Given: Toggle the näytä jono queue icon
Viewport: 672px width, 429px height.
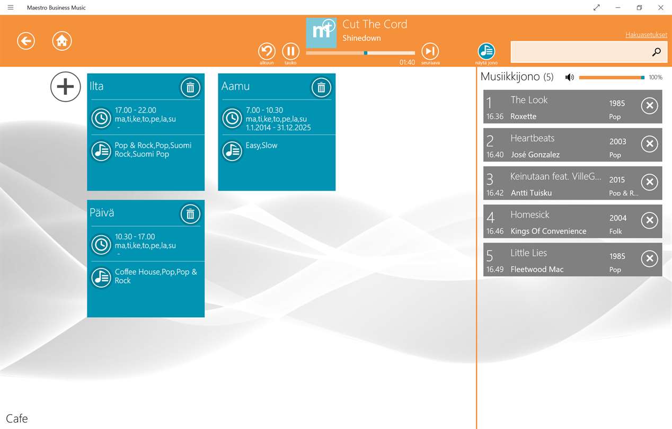Looking at the screenshot, I should click(x=487, y=51).
